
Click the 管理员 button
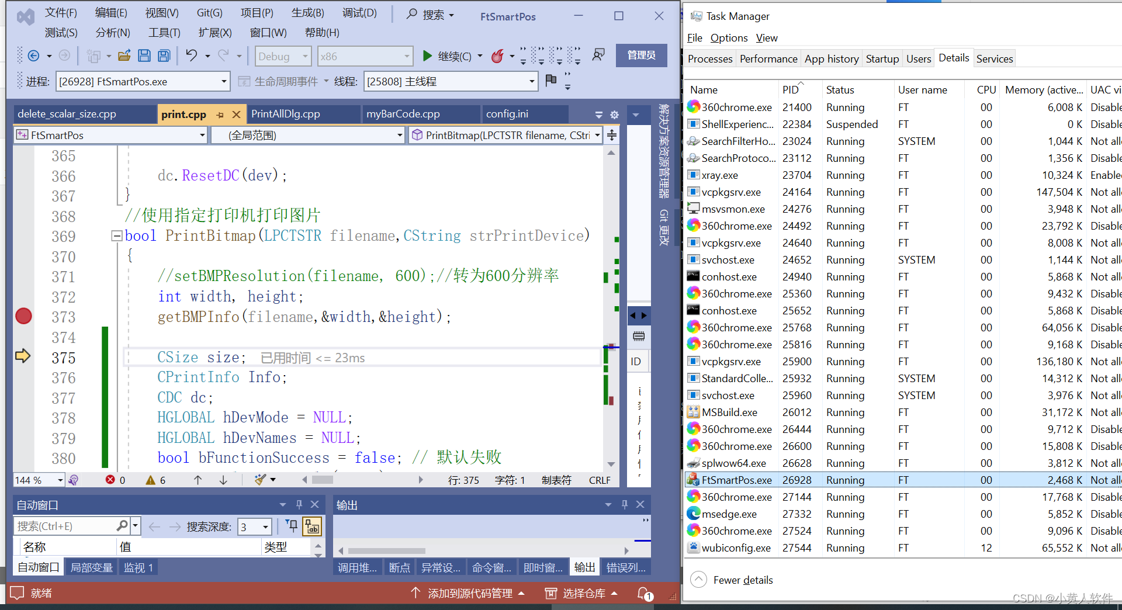click(641, 55)
